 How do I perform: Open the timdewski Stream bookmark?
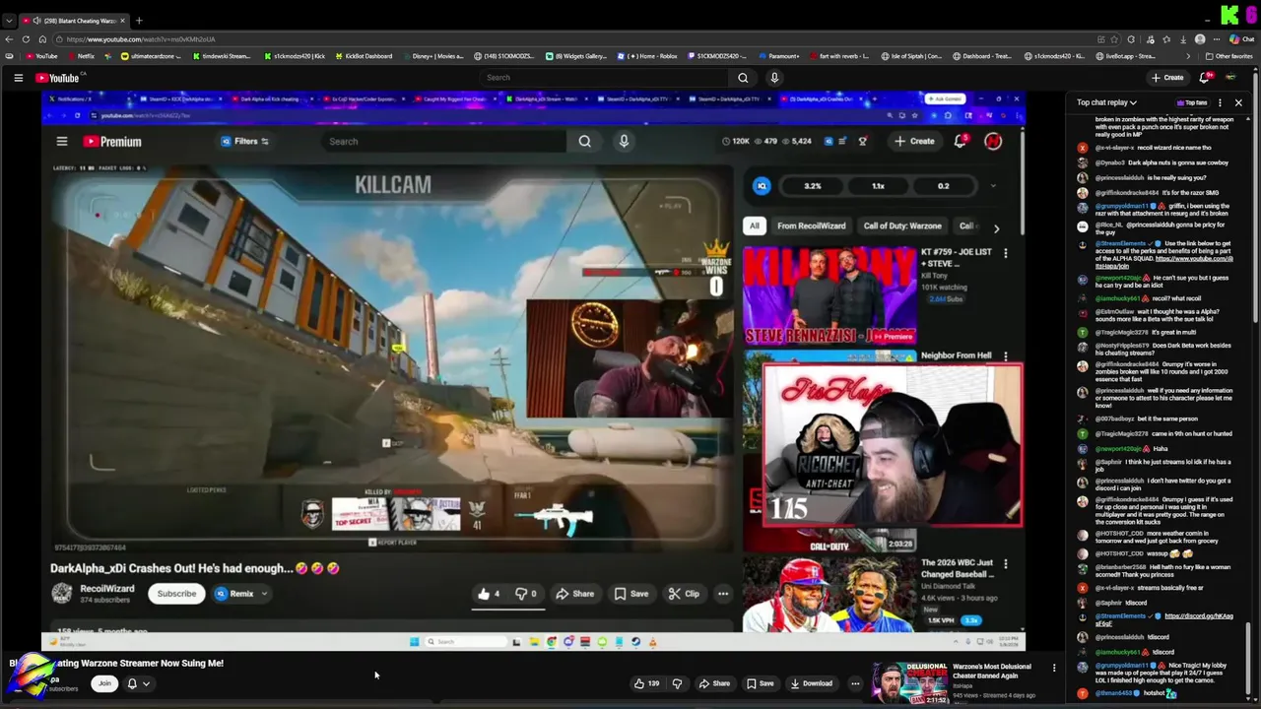click(221, 56)
